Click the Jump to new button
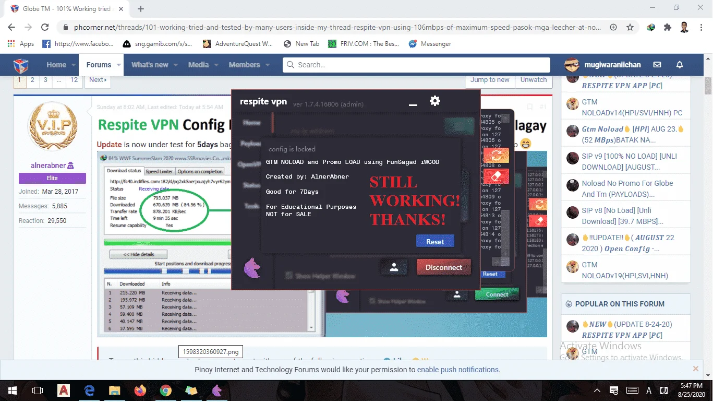 (490, 80)
